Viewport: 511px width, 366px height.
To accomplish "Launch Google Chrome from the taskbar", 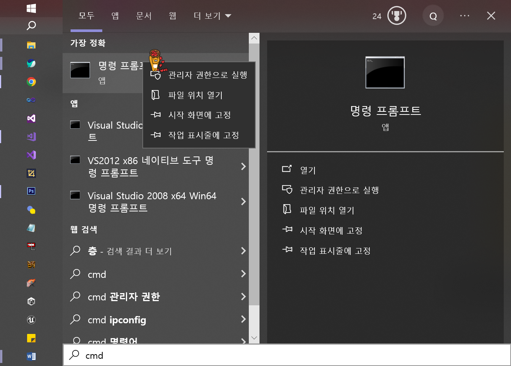I will [31, 82].
